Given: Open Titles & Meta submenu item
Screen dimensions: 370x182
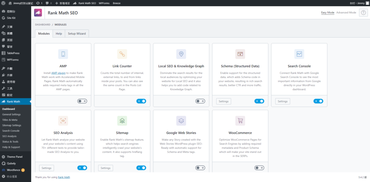Looking at the screenshot, I should point(10,120).
